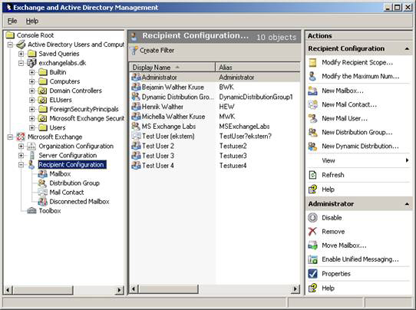The height and width of the screenshot is (310, 416).
Task: Click the DynamicDistributionGroup1 alias cell
Action: click(x=256, y=97)
